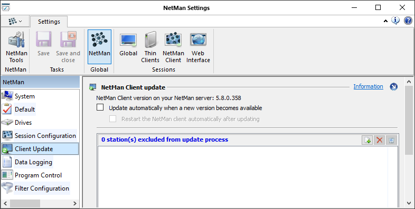Click the NetMan Client version text
The height and width of the screenshot is (209, 415).
pos(168,98)
